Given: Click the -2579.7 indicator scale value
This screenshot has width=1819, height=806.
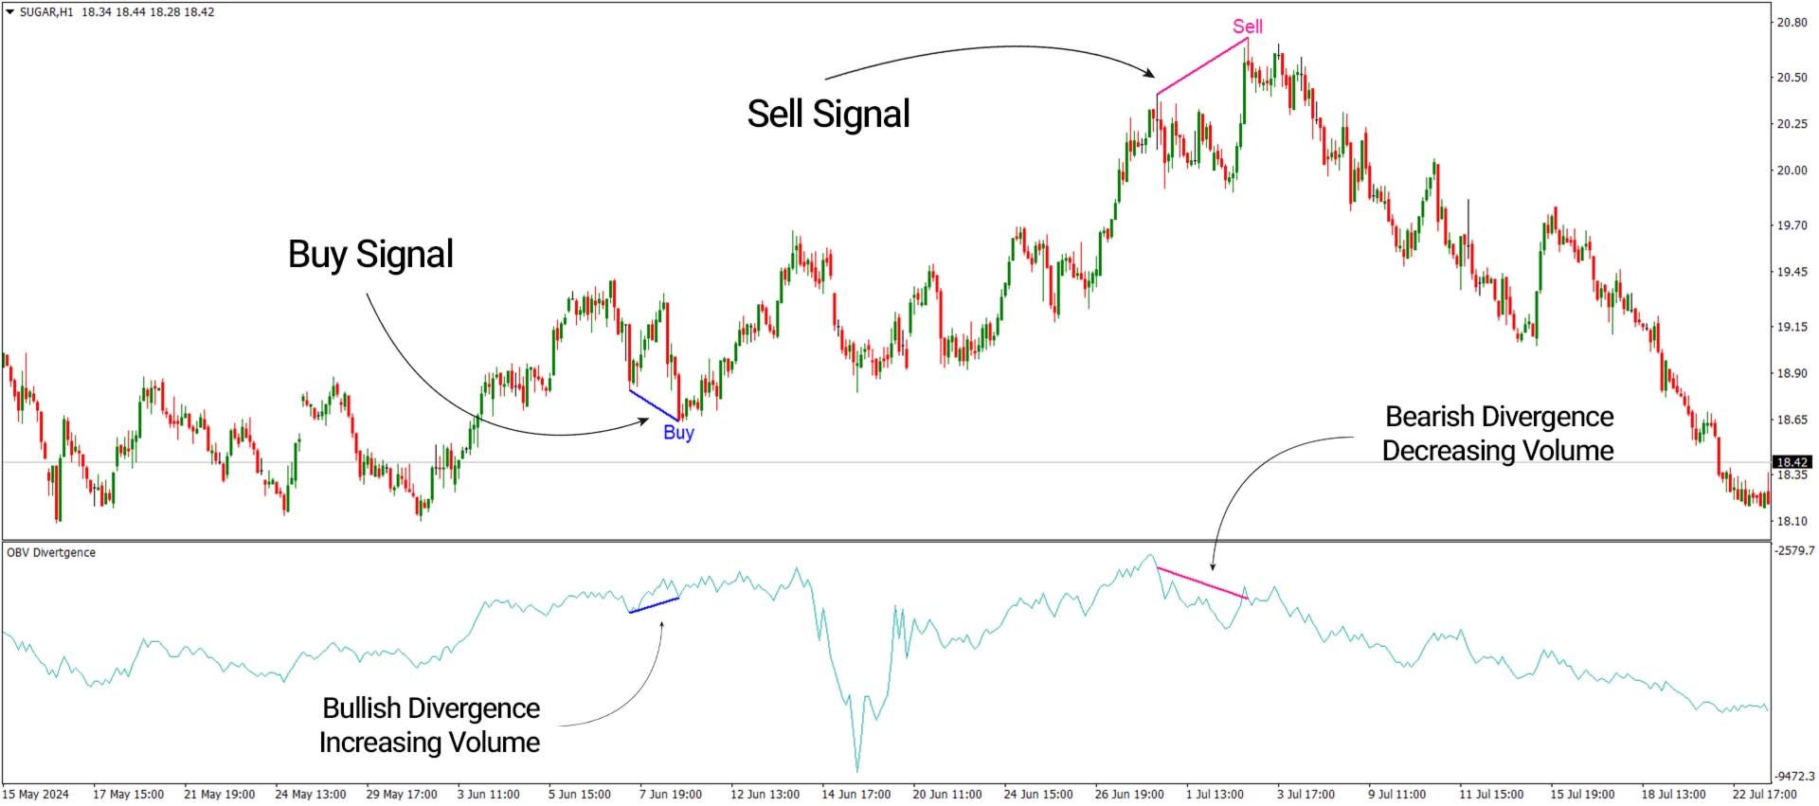Looking at the screenshot, I should coord(1794,550).
